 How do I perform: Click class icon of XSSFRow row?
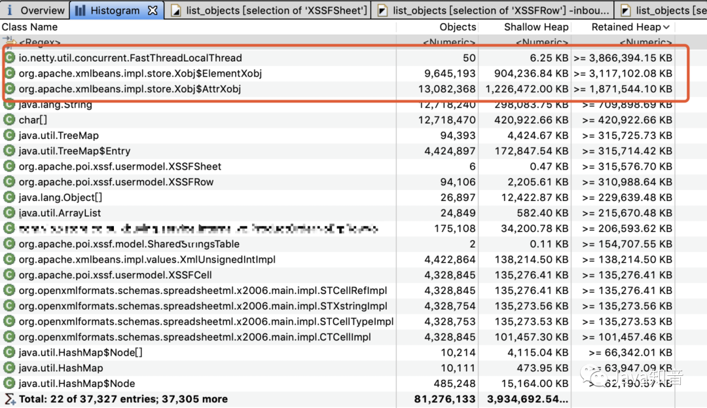(x=9, y=182)
